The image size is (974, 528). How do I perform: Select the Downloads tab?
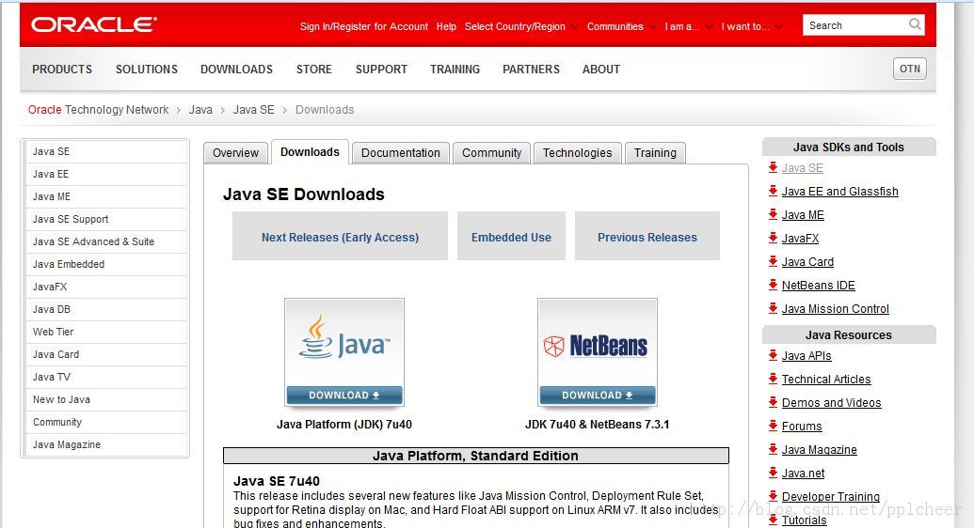coord(310,152)
